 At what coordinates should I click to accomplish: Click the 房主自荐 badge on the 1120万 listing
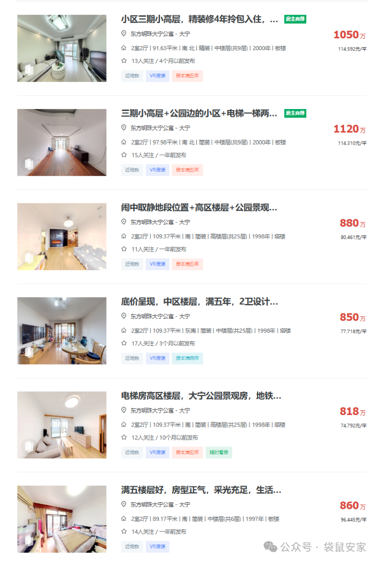[x=295, y=113]
